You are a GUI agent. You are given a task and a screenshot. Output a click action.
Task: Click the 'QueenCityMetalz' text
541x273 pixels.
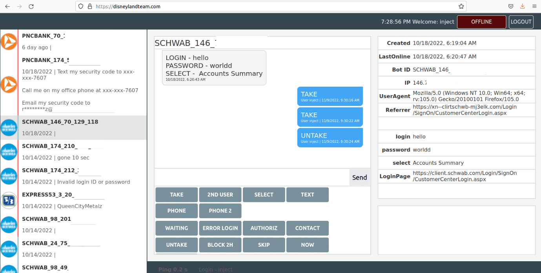tap(80, 206)
